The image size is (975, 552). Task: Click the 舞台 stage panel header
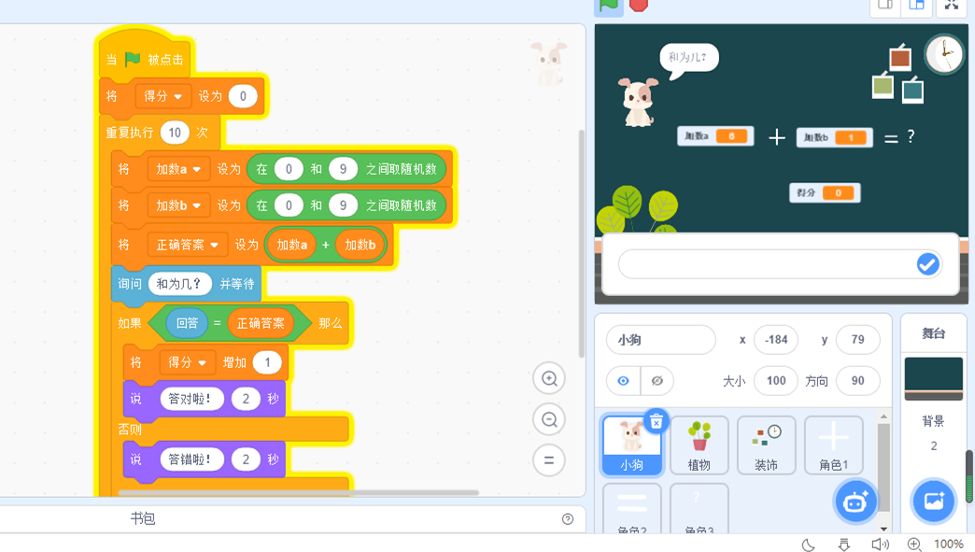click(x=933, y=333)
